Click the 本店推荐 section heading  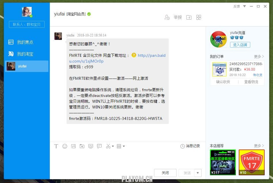pyautogui.click(x=217, y=146)
